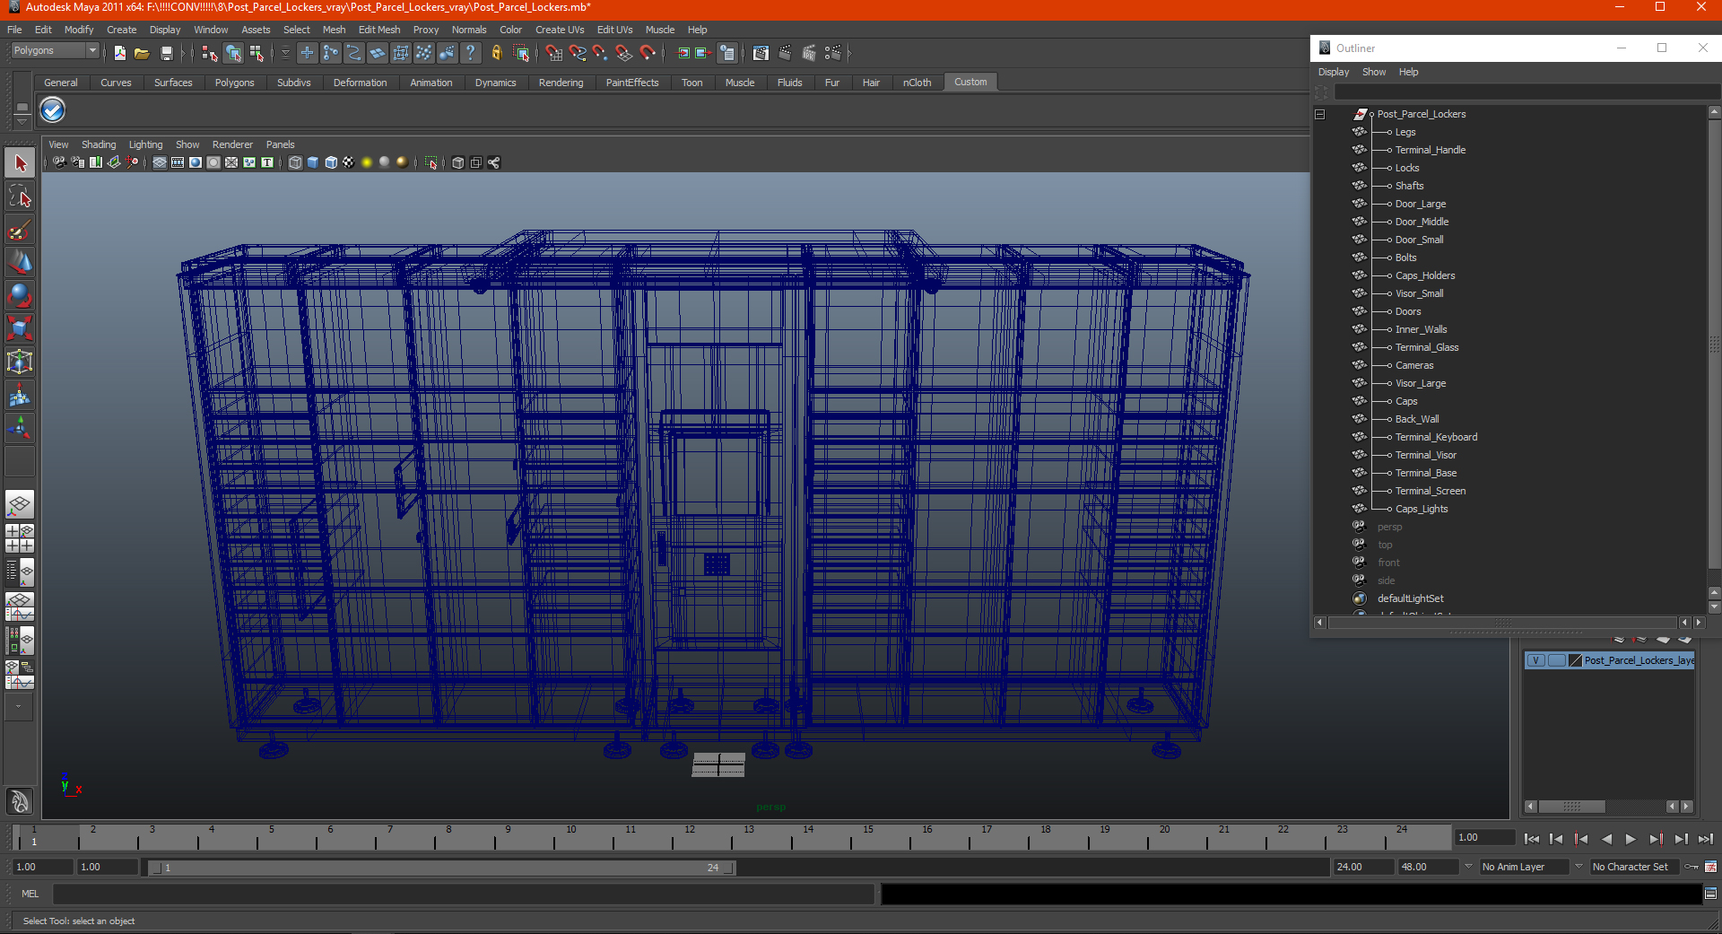Click the New Scene icon
This screenshot has width=1722, height=934.
click(x=119, y=53)
